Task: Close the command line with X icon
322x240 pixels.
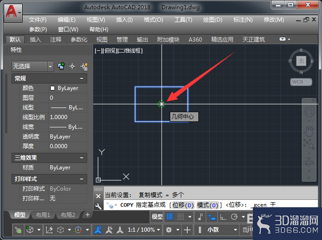Action: click(98, 196)
